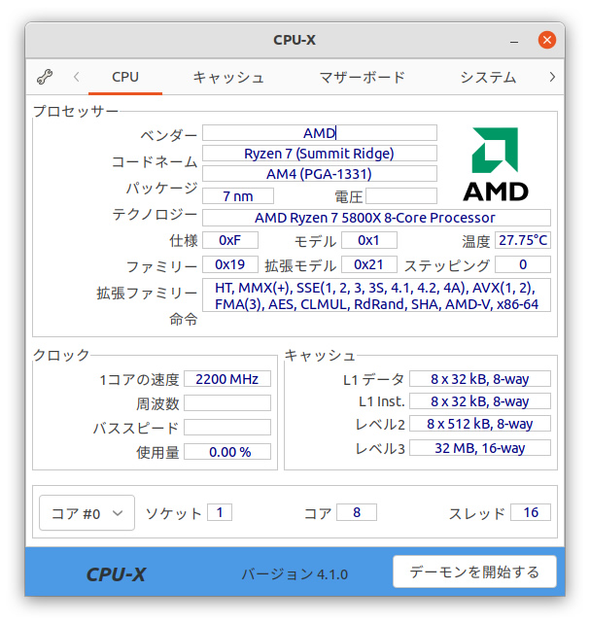Click the 7 nm technology field
Viewport: 590px width, 624px height.
click(x=238, y=196)
